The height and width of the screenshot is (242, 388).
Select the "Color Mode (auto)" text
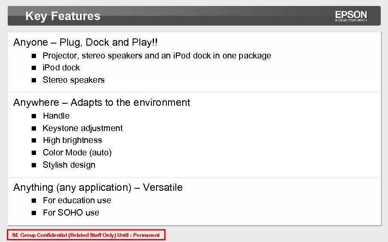[x=77, y=153]
